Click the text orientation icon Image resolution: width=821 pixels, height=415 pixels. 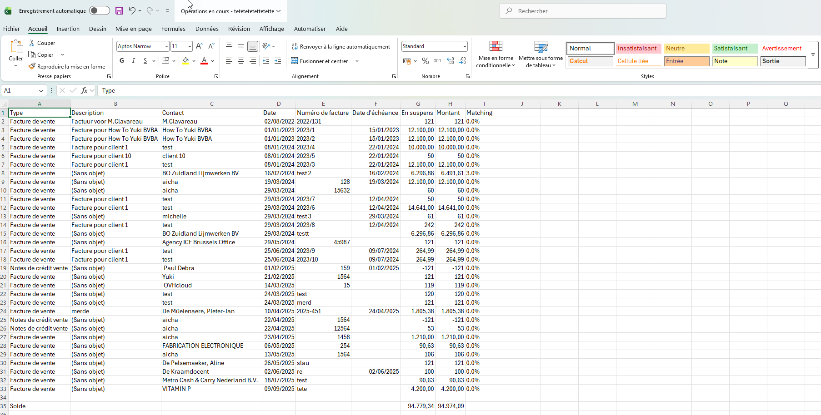(266, 46)
